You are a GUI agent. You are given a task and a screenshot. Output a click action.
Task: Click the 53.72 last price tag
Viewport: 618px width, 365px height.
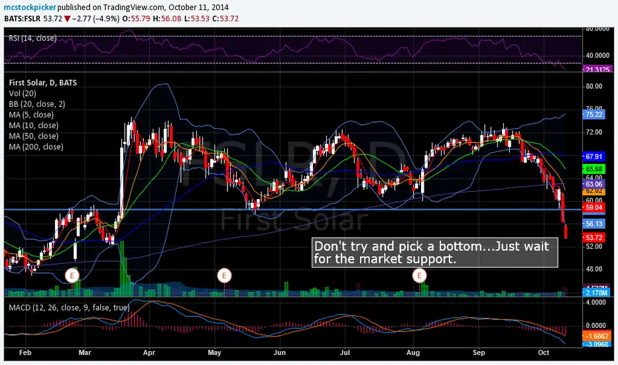coord(593,238)
